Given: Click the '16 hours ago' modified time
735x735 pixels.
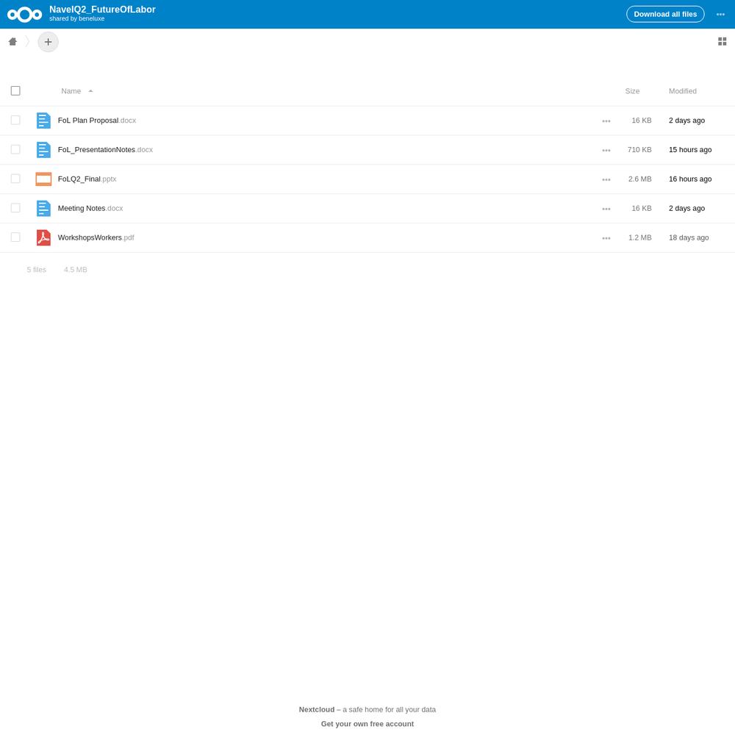Looking at the screenshot, I should (690, 179).
